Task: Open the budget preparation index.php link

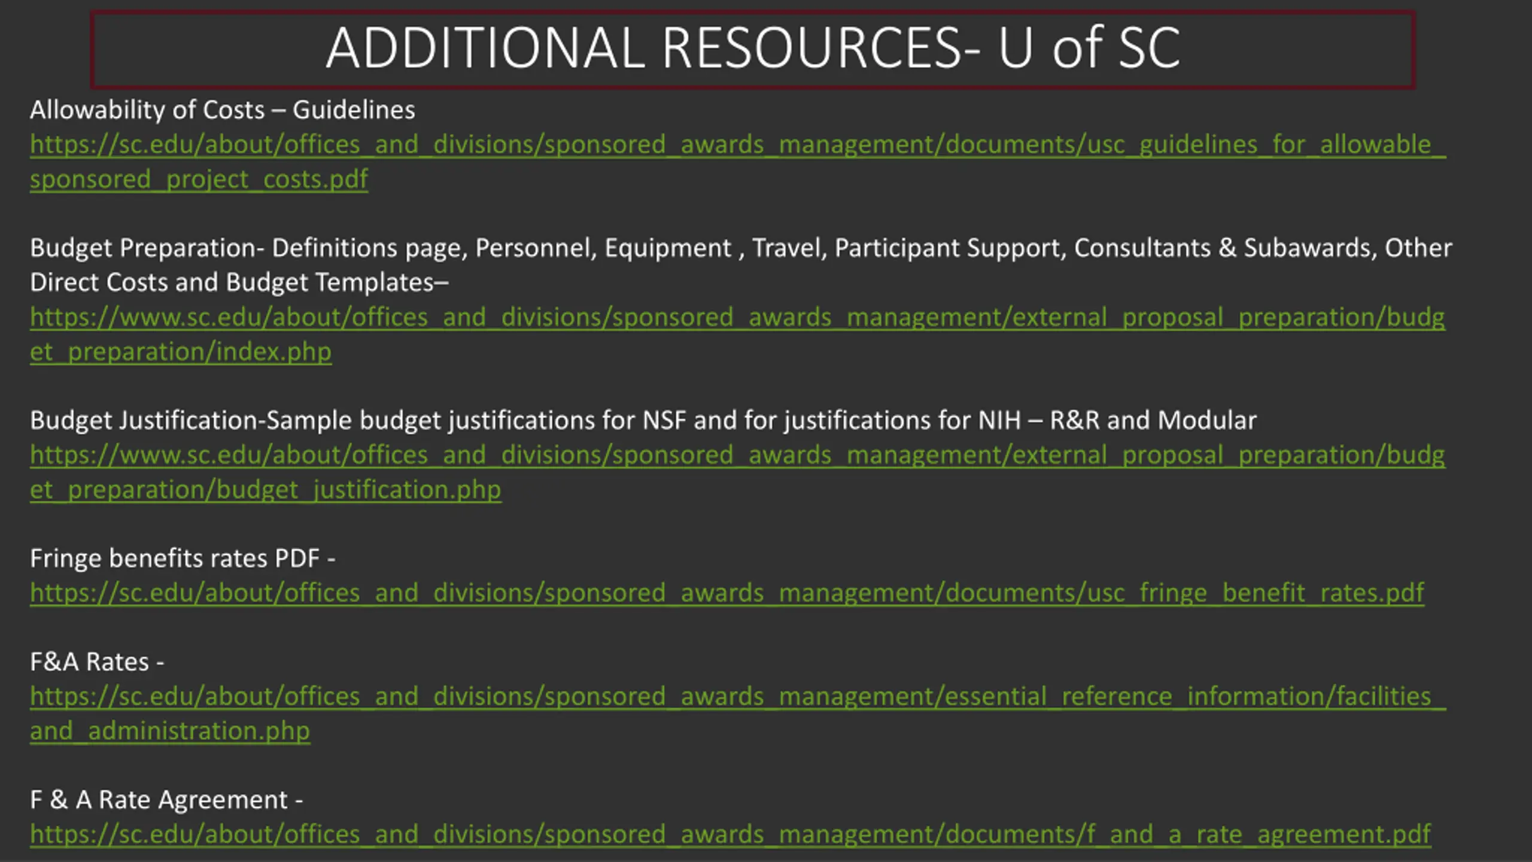Action: click(736, 317)
